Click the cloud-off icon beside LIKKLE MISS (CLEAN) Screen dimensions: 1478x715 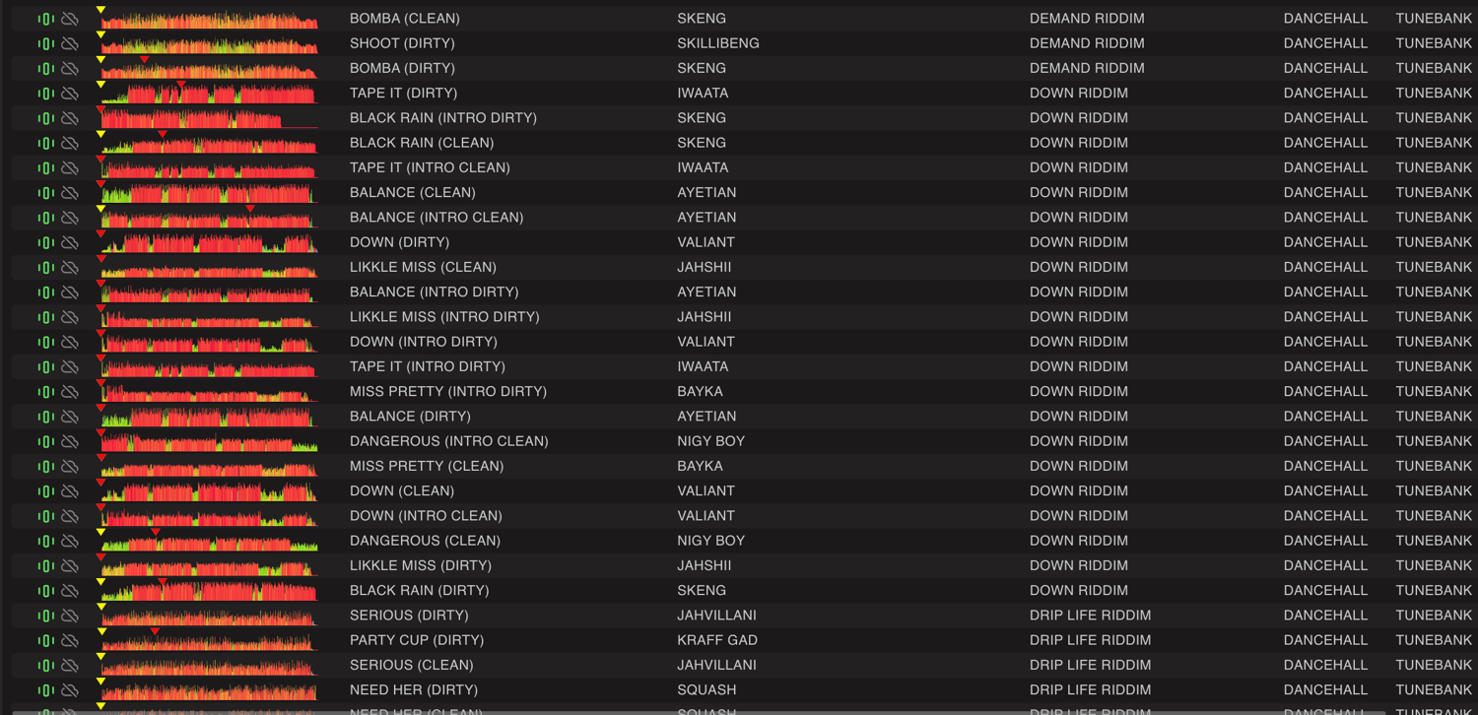(x=70, y=267)
